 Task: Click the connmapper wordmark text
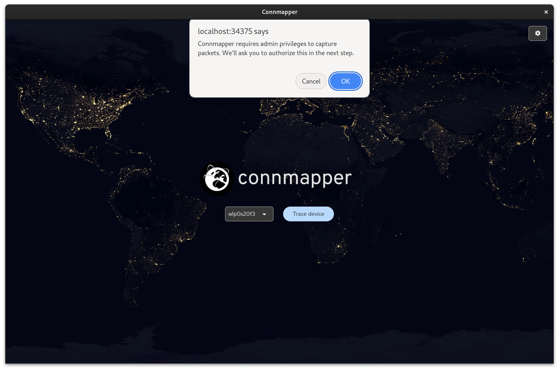click(295, 178)
